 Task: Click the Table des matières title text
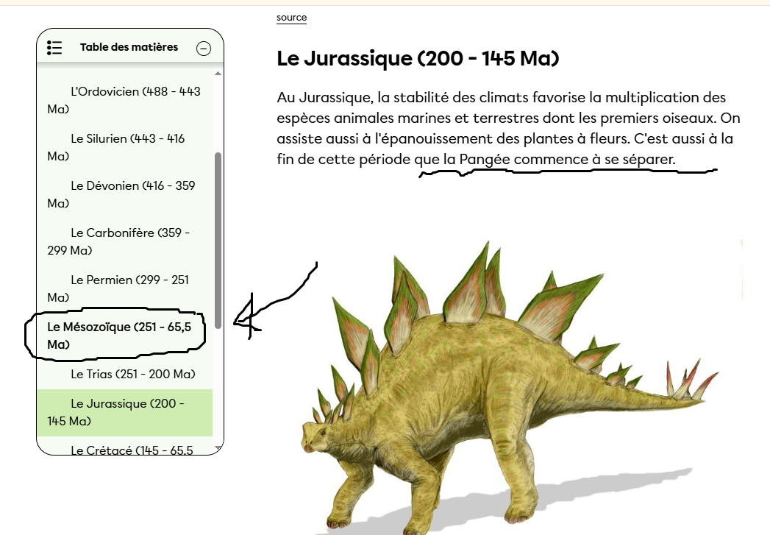point(129,47)
